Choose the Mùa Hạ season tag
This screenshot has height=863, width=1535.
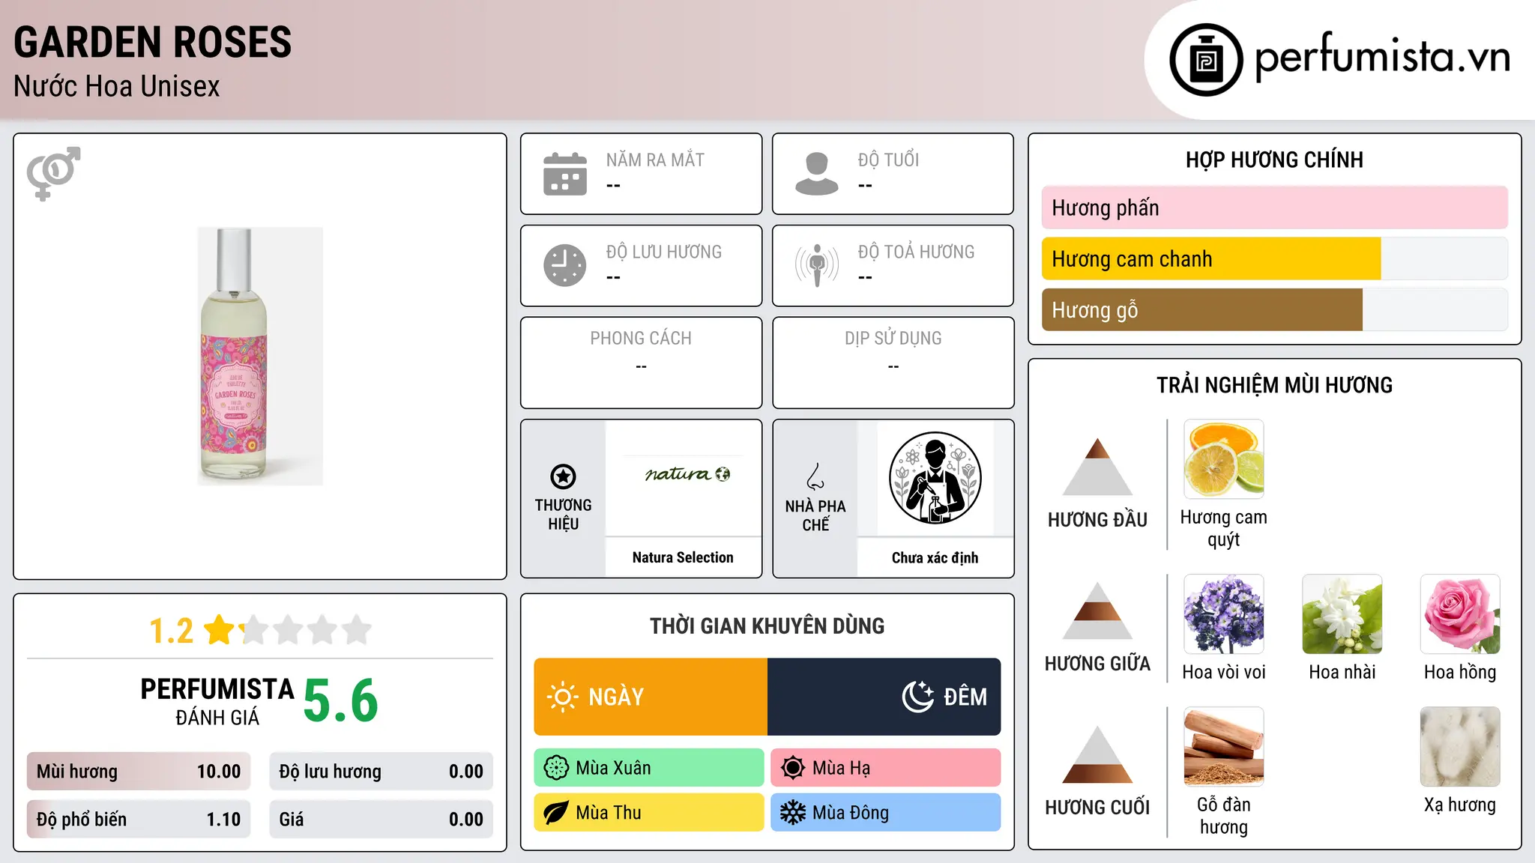coord(886,768)
